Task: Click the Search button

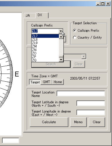Action: [51, 64]
